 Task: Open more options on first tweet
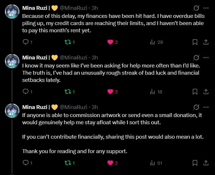pyautogui.click(x=206, y=8)
